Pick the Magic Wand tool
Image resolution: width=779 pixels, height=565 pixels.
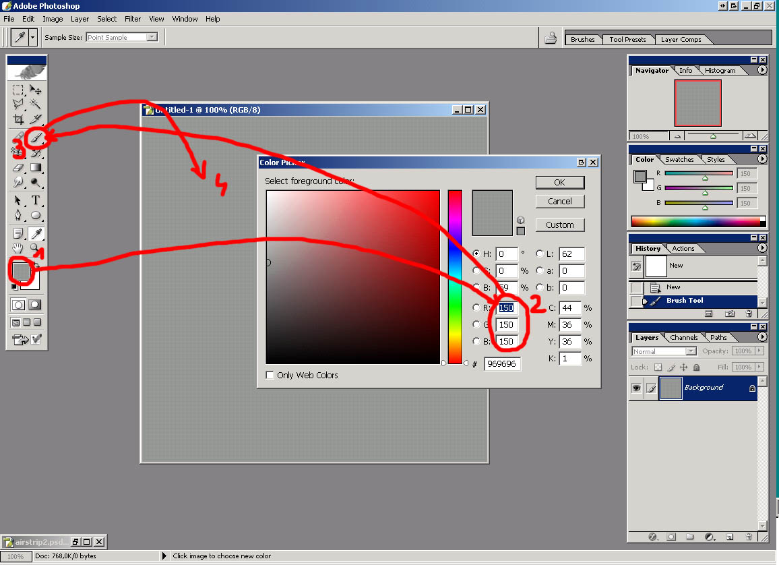(x=36, y=105)
